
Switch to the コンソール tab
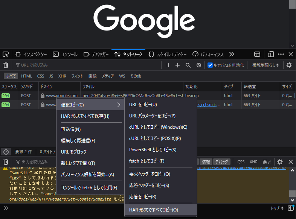tap(65, 54)
